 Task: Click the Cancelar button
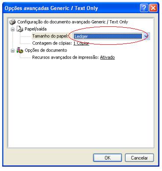[x=139, y=158]
